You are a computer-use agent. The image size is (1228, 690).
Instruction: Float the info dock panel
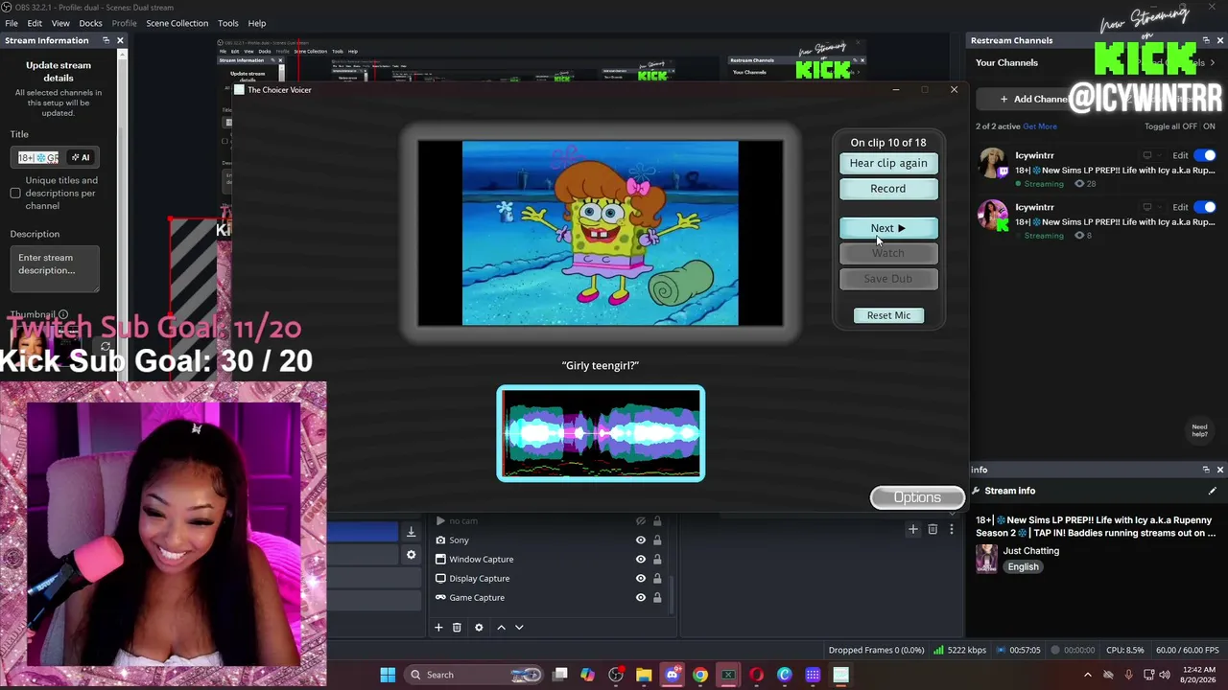[1206, 470]
